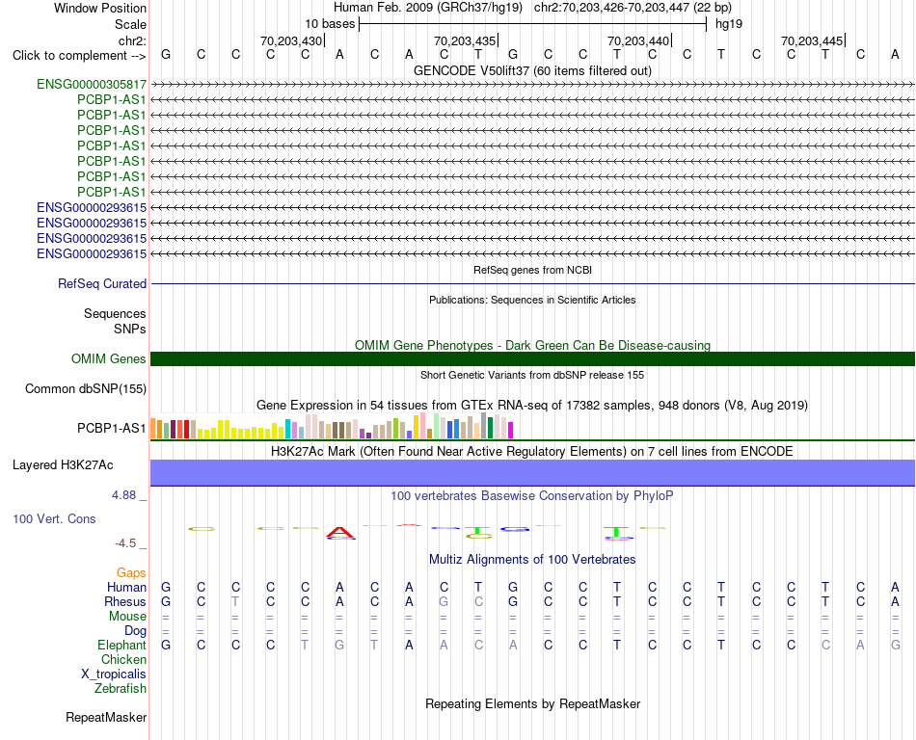Click the 4.88 conservation maximum value
The width and height of the screenshot is (916, 740).
[x=123, y=495]
